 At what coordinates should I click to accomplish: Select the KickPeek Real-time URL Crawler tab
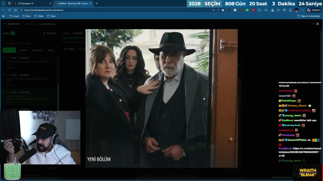coord(73,4)
